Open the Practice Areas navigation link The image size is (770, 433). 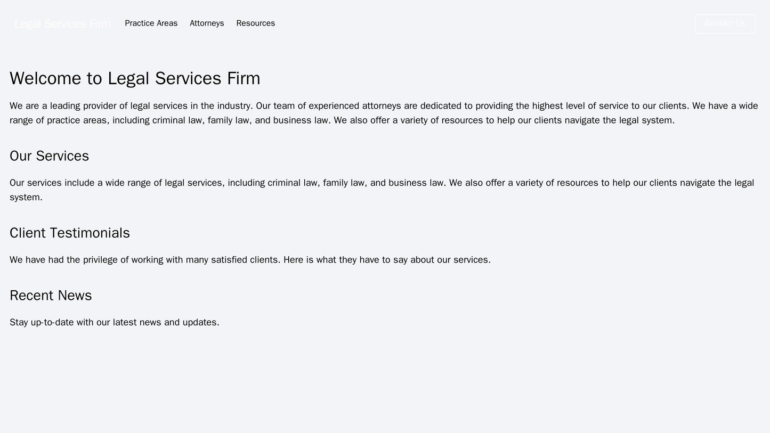tap(153, 23)
